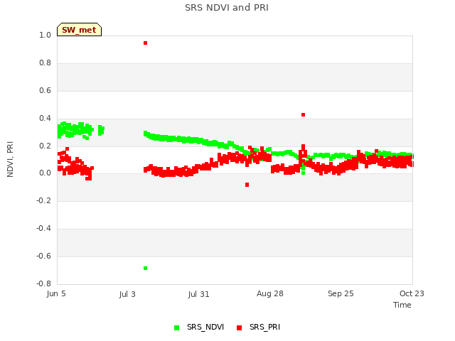The height and width of the screenshot is (341, 455).
Task: Select the red outlier point near 0.95
Action: point(145,43)
